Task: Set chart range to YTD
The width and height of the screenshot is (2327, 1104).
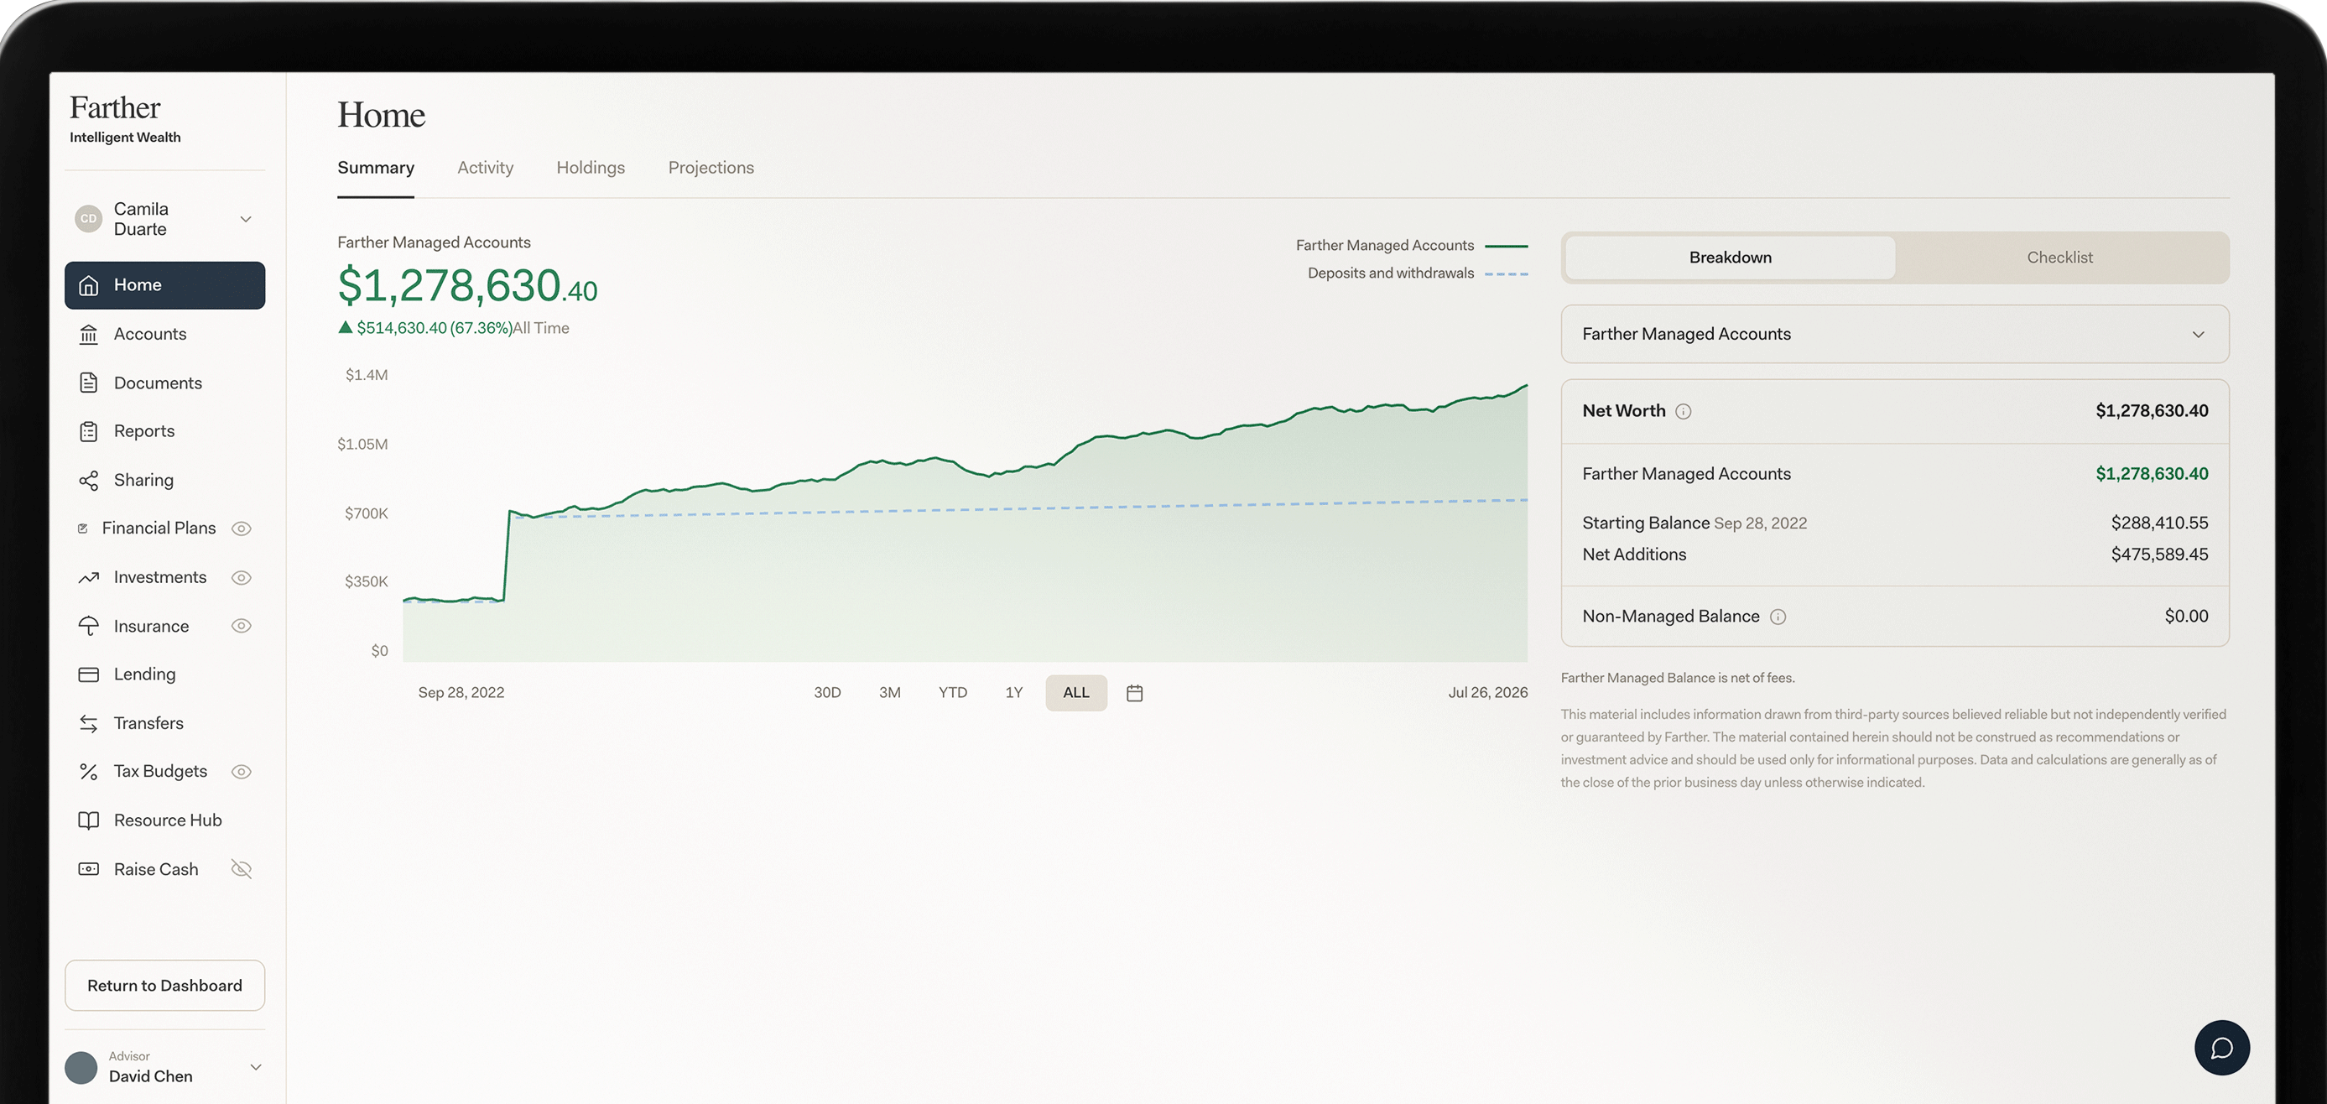Action: click(952, 693)
